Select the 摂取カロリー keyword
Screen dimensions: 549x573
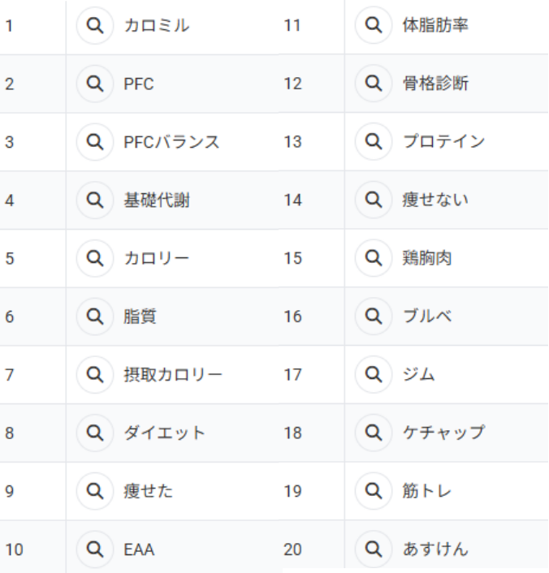point(172,375)
